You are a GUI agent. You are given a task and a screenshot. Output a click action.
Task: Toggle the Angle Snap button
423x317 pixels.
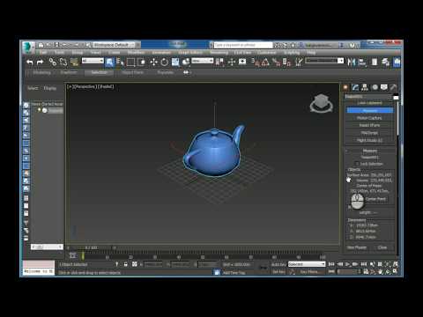[x=265, y=62]
